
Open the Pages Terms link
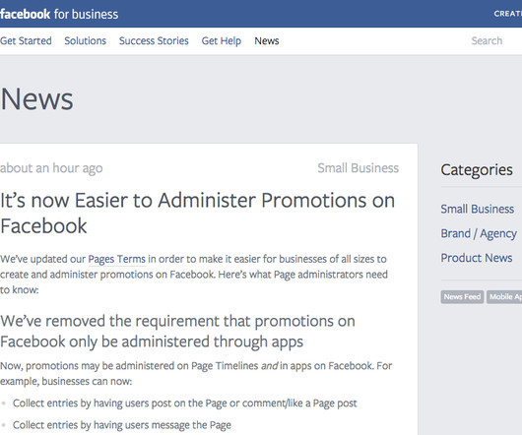pyautogui.click(x=117, y=259)
